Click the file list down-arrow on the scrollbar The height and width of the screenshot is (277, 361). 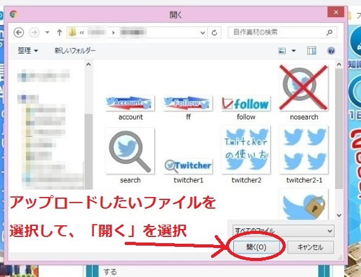point(339,215)
